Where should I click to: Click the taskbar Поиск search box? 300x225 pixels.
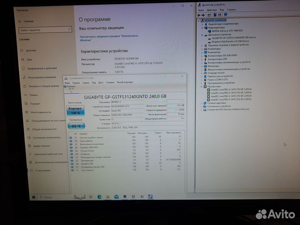coord(45,197)
